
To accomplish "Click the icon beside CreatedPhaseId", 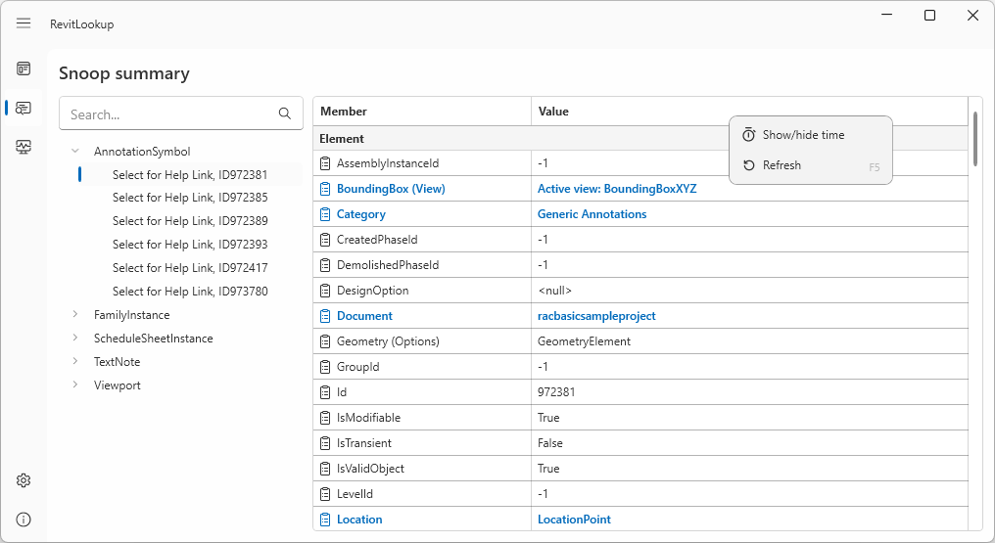I will [x=325, y=240].
